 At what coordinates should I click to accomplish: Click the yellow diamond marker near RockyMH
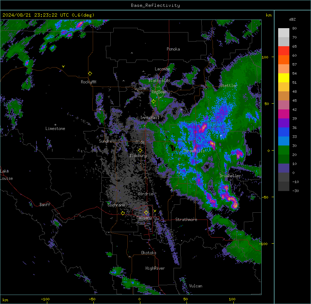coord(90,74)
